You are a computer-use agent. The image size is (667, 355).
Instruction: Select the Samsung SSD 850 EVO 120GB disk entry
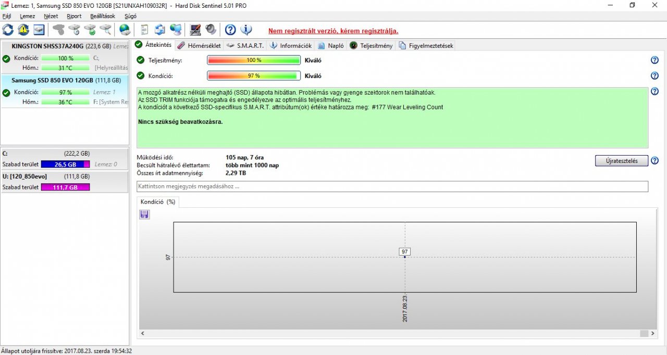[65, 91]
